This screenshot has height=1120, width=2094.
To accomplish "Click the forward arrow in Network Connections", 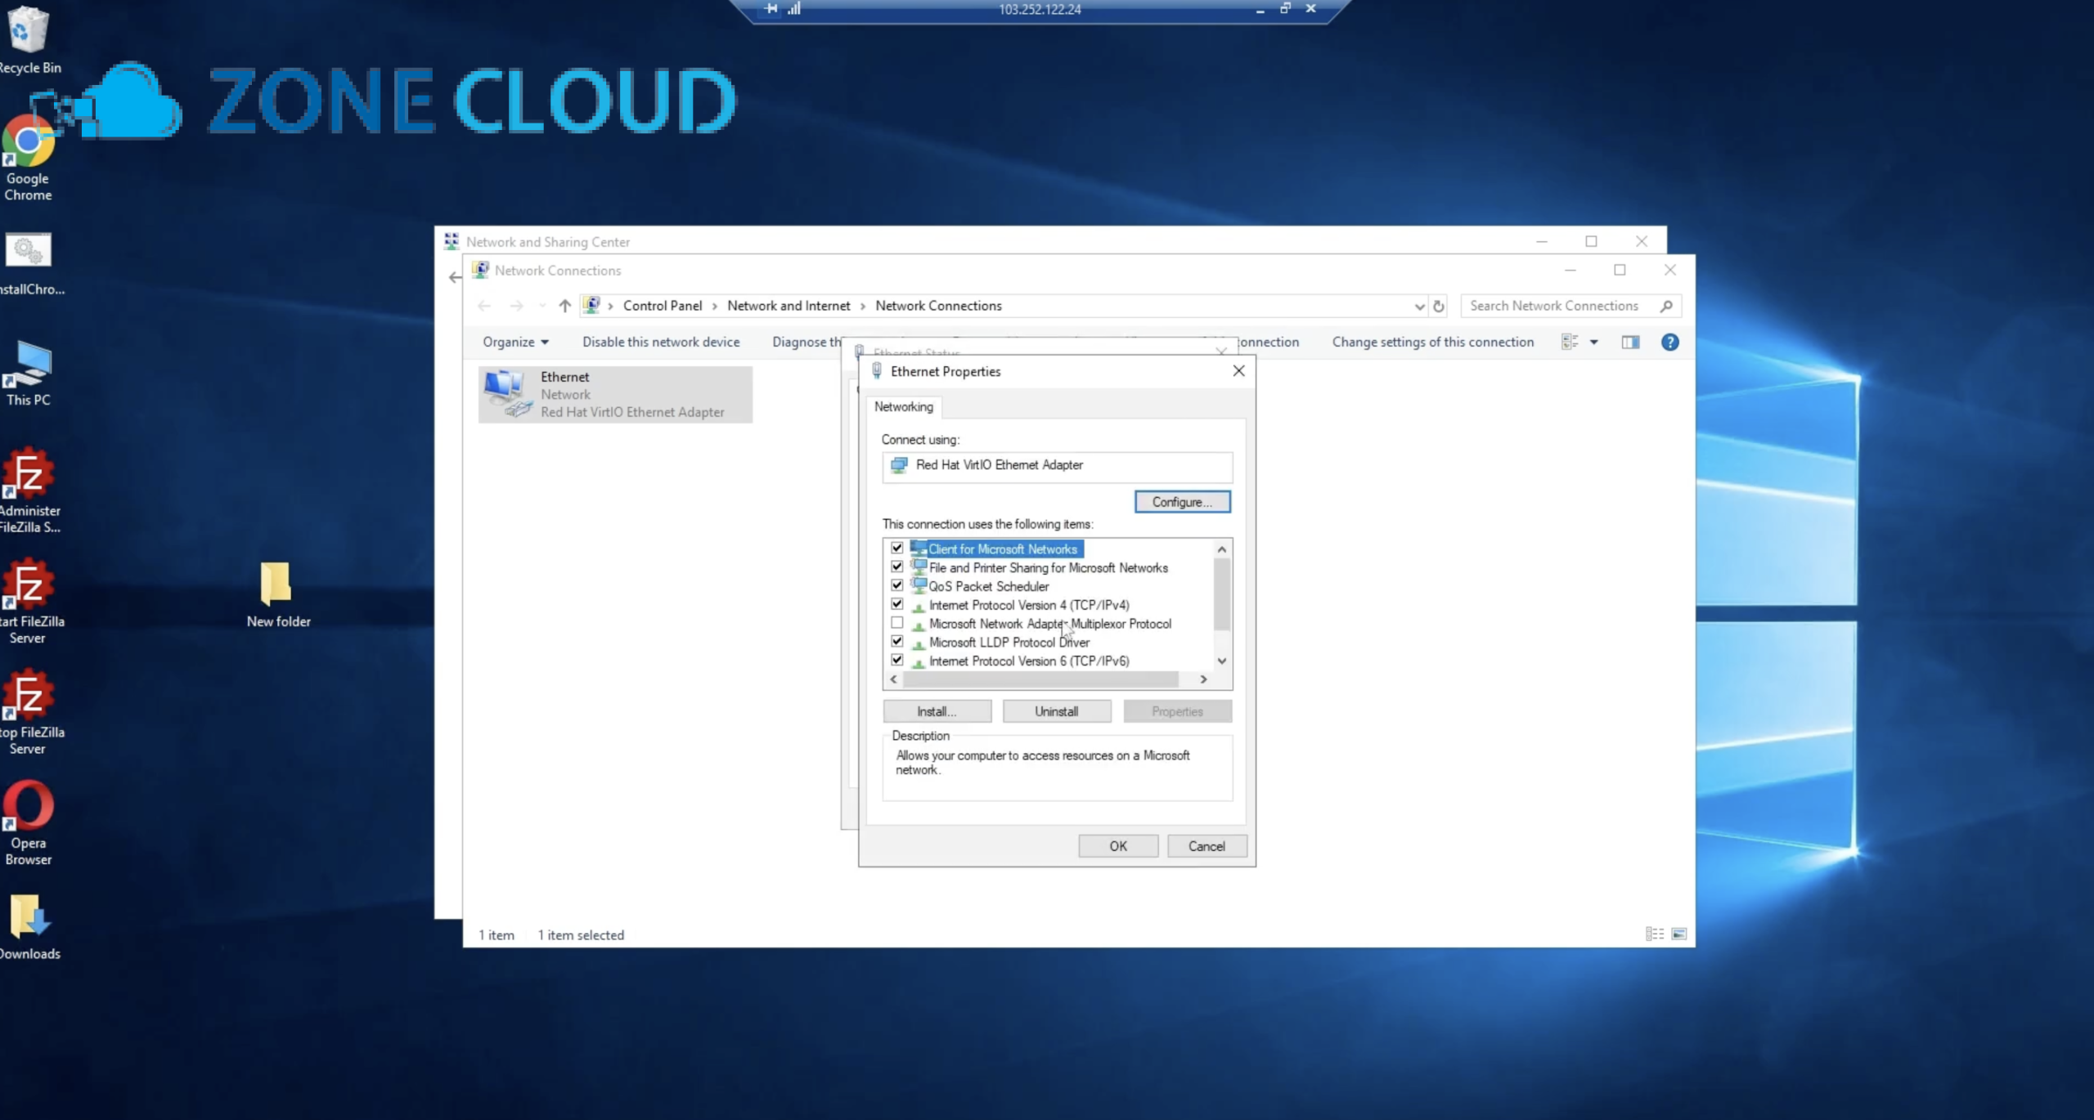I will pos(516,306).
